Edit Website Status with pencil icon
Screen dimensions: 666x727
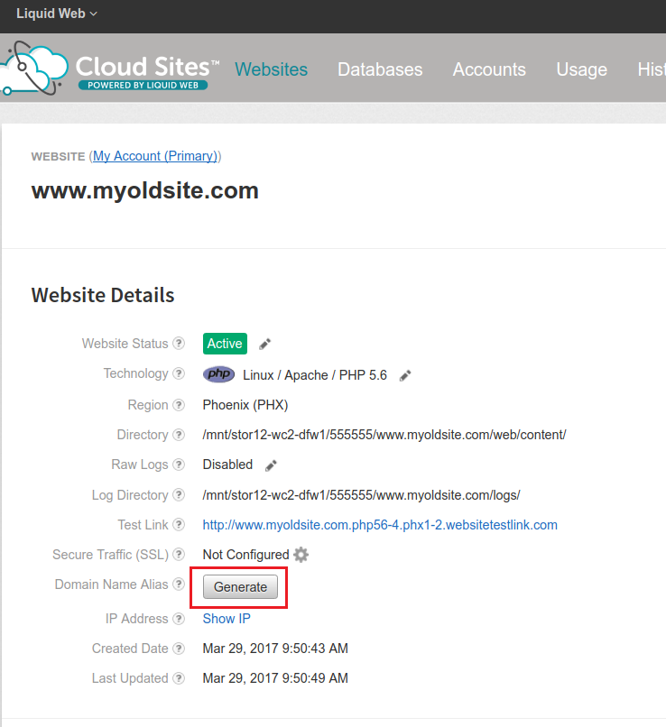point(264,344)
